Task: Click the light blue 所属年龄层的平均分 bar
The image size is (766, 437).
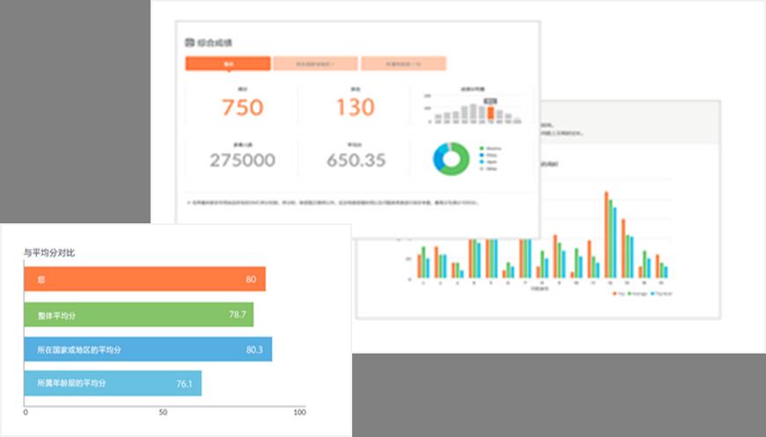Action: click(x=113, y=383)
